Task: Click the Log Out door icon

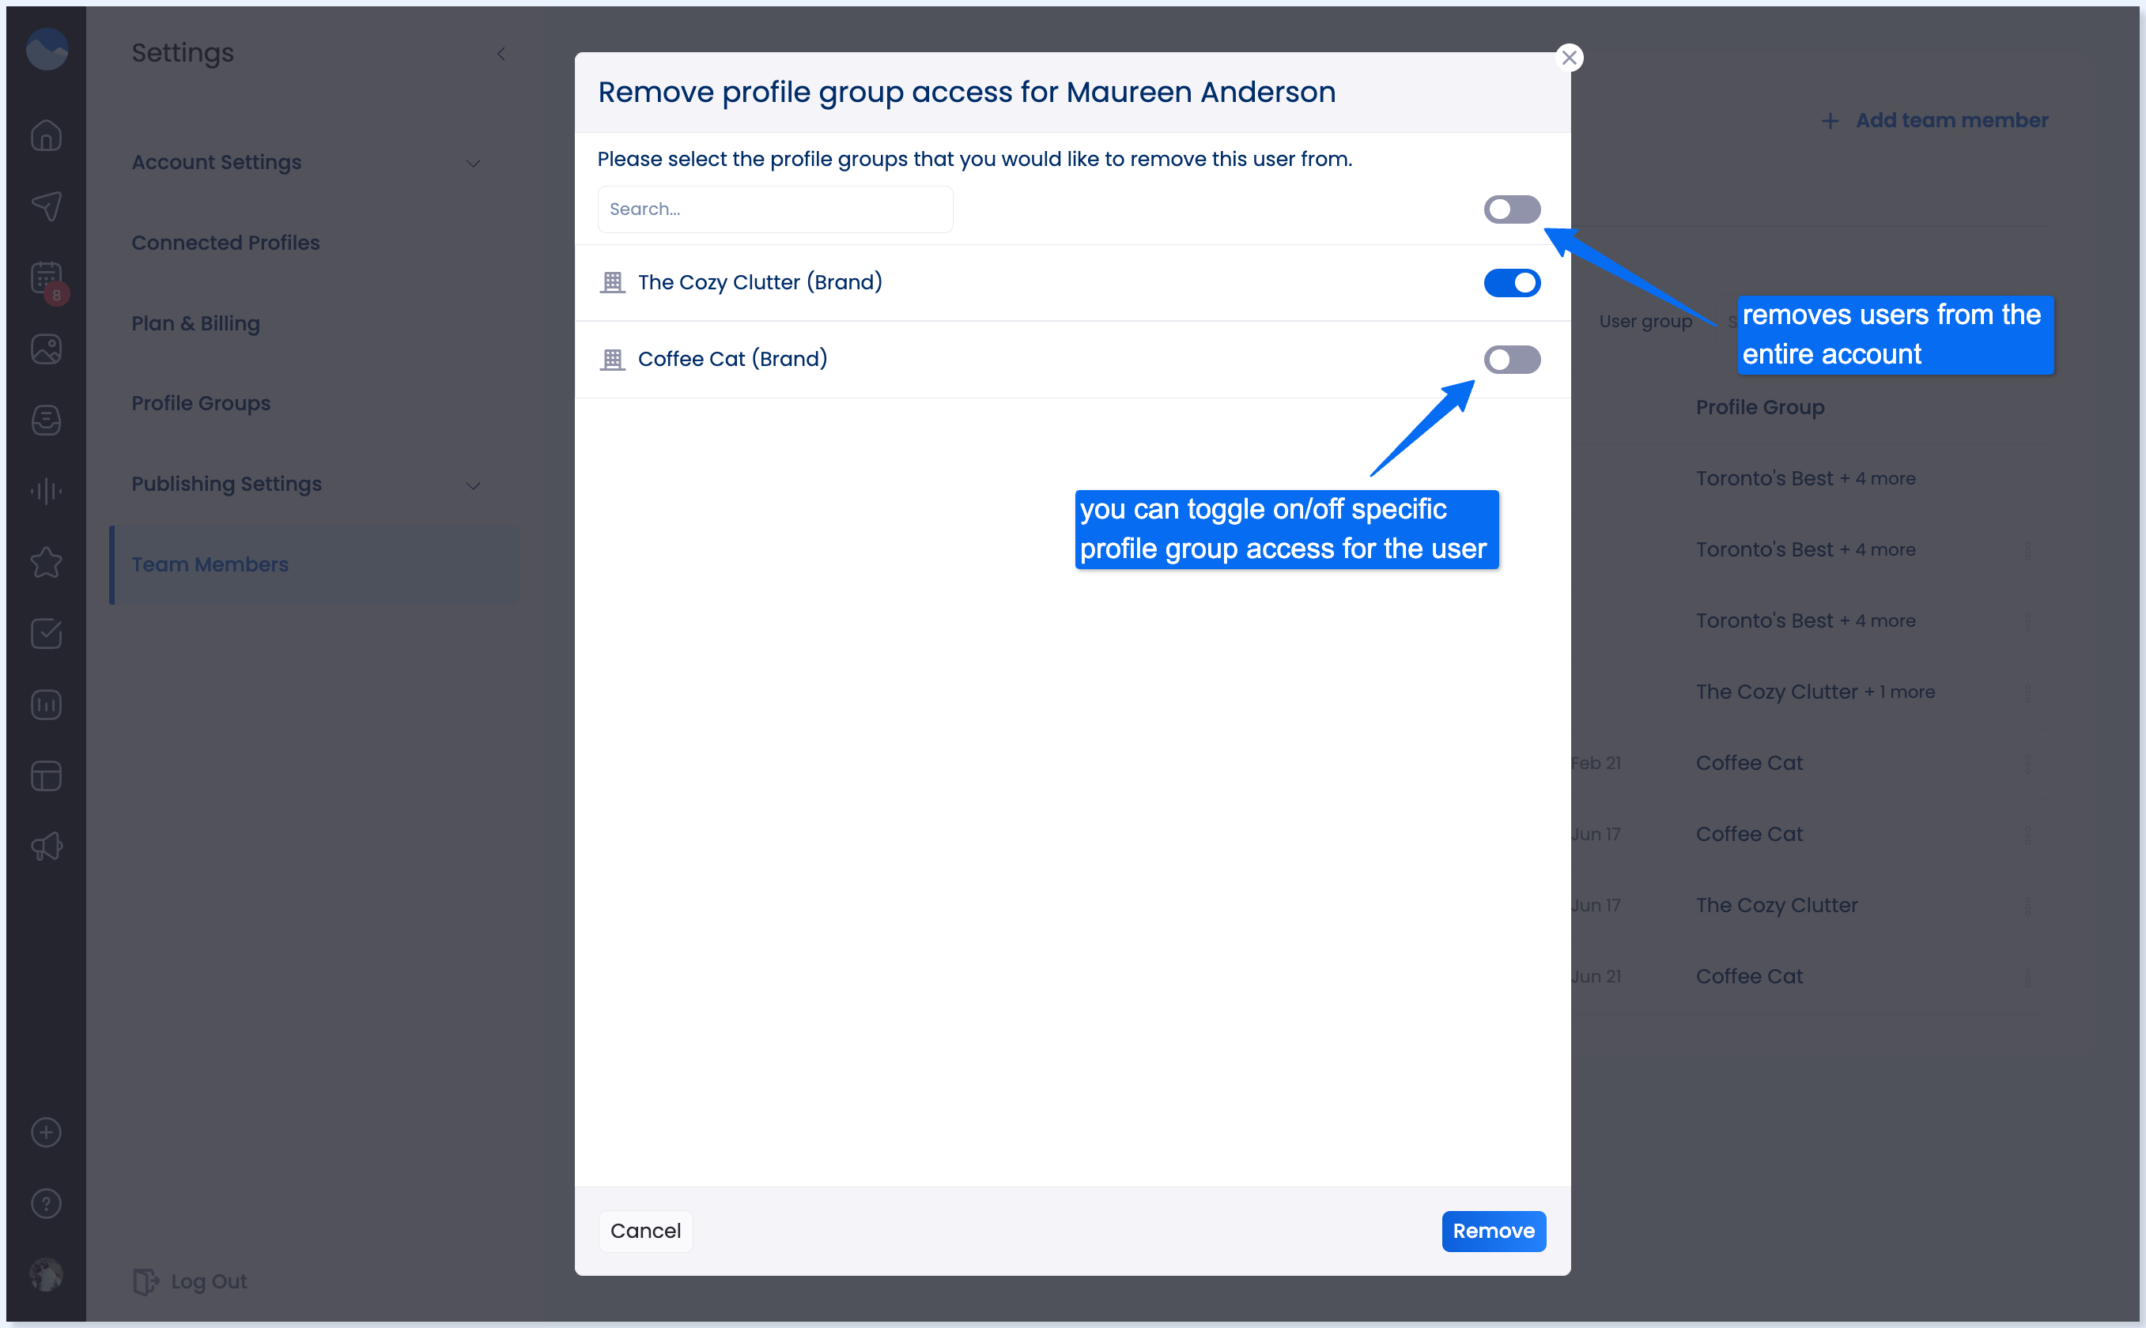Action: (145, 1281)
